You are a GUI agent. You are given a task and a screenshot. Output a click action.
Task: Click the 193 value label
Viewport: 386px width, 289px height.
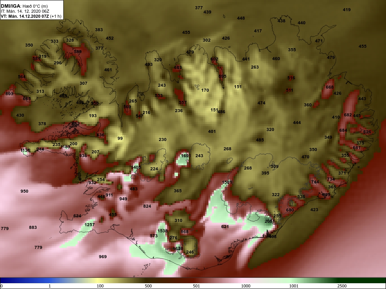click(93, 116)
